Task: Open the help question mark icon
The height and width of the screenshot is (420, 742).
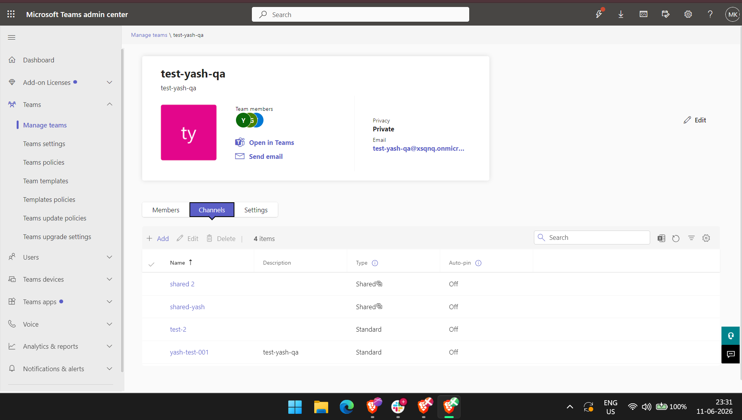Action: (710, 14)
